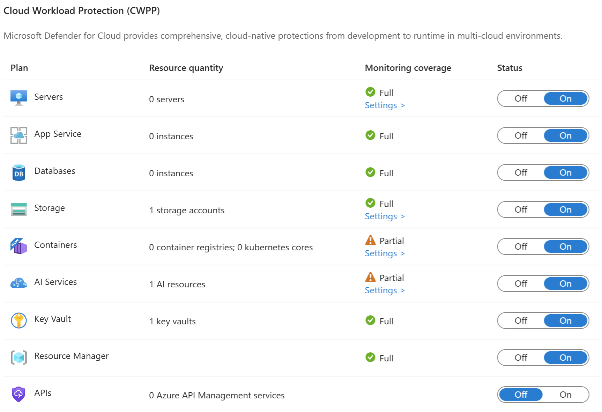Viewport: 602px width, 412px height.
Task: Click the Resource Manager cube icon
Action: pos(19,358)
